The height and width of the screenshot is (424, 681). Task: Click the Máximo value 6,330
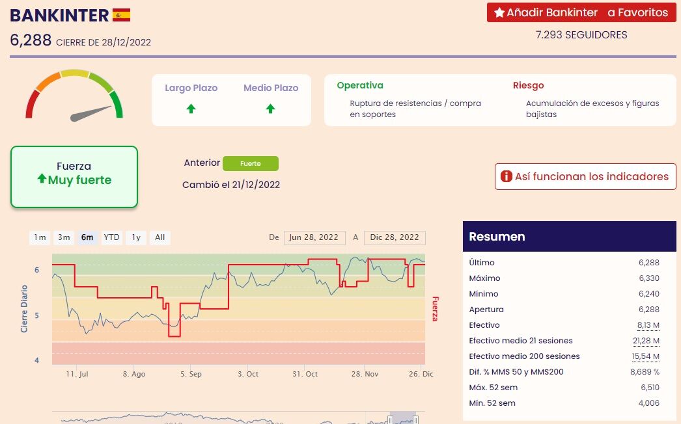tap(649, 278)
